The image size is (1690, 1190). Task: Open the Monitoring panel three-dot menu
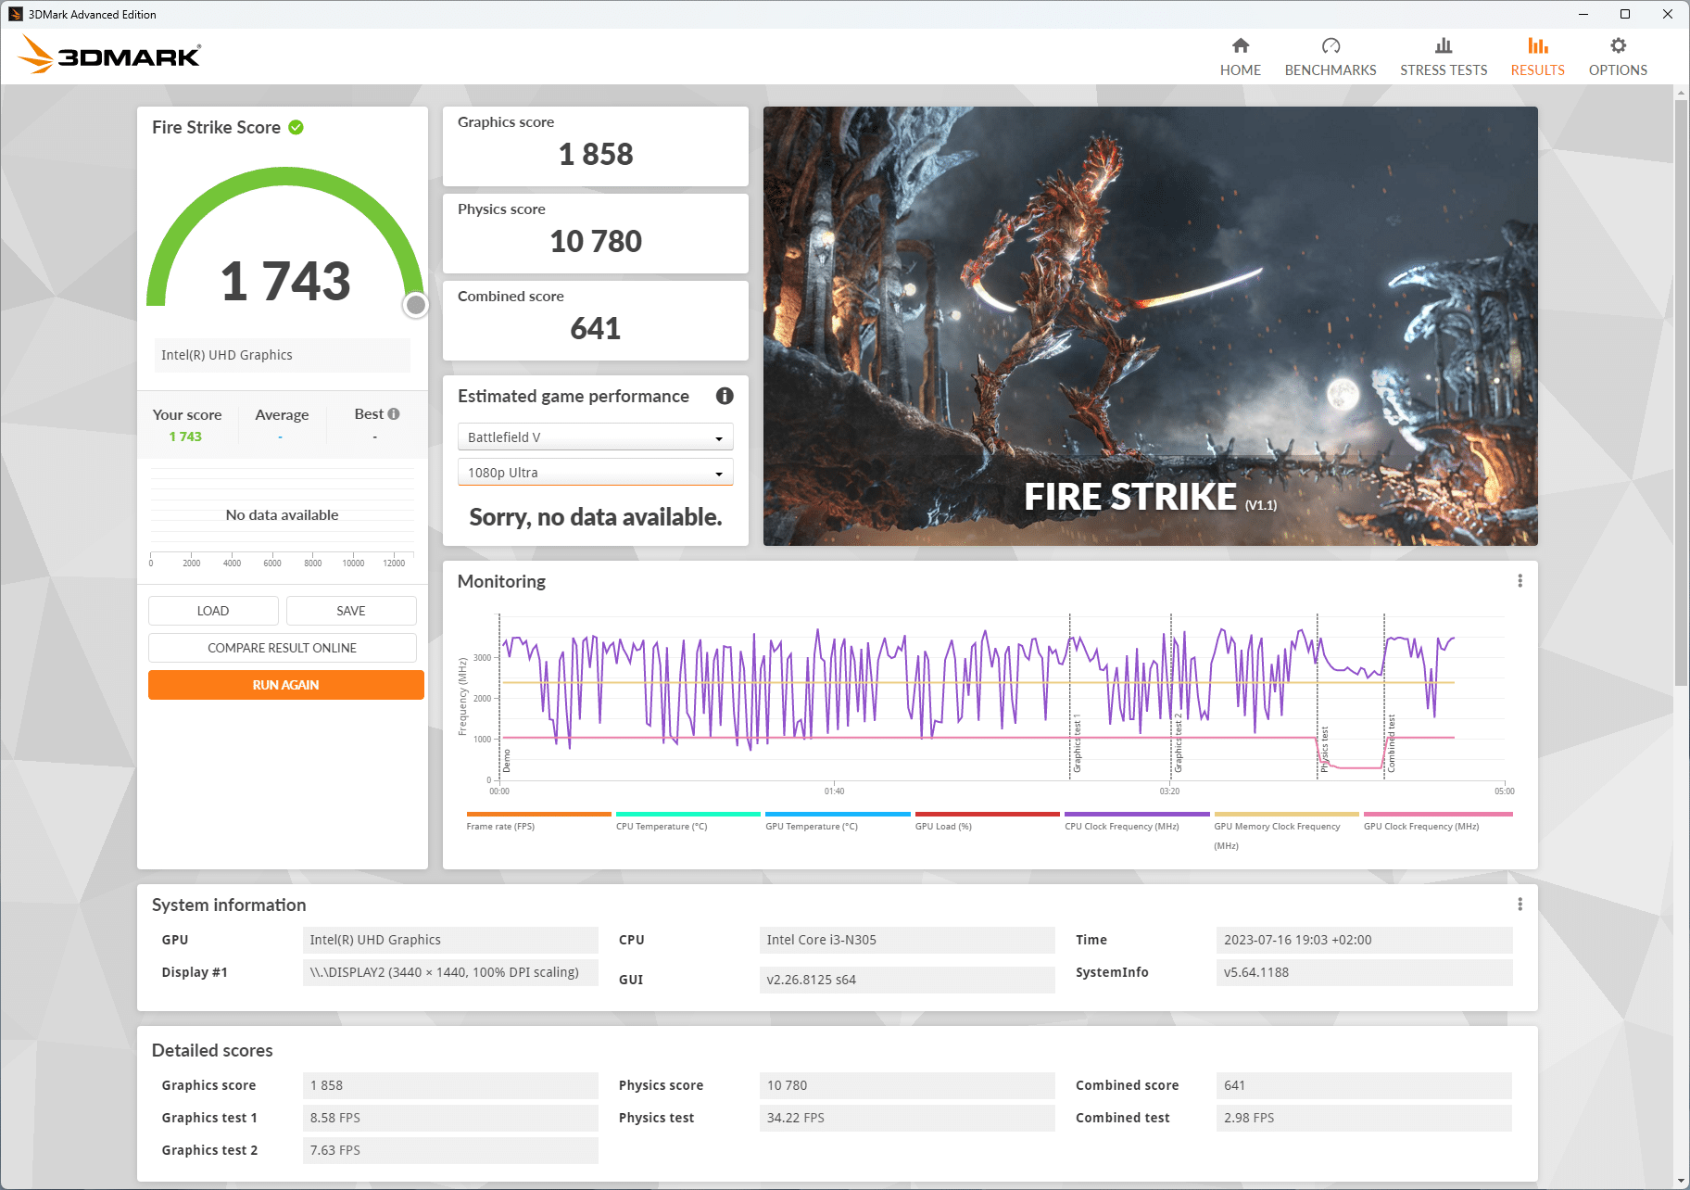(1520, 581)
